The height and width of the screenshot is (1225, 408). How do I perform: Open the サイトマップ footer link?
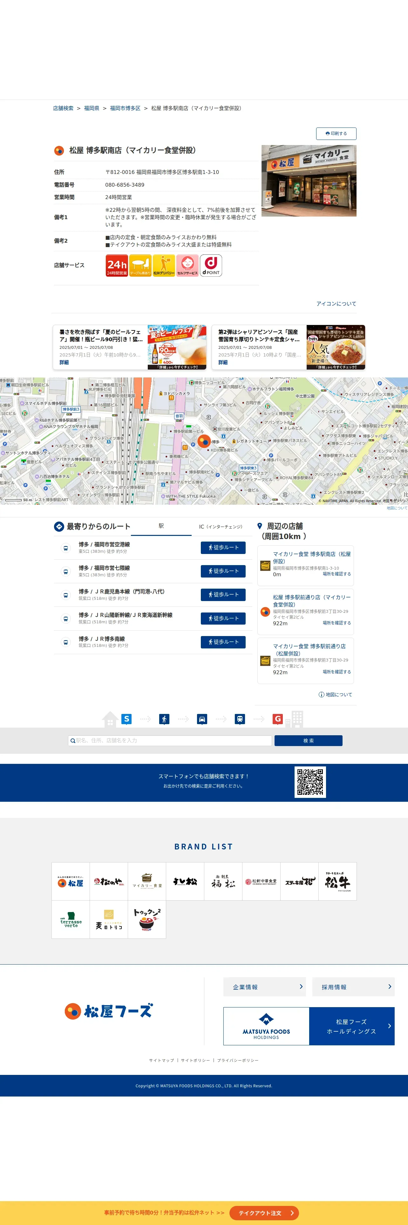(161, 1060)
